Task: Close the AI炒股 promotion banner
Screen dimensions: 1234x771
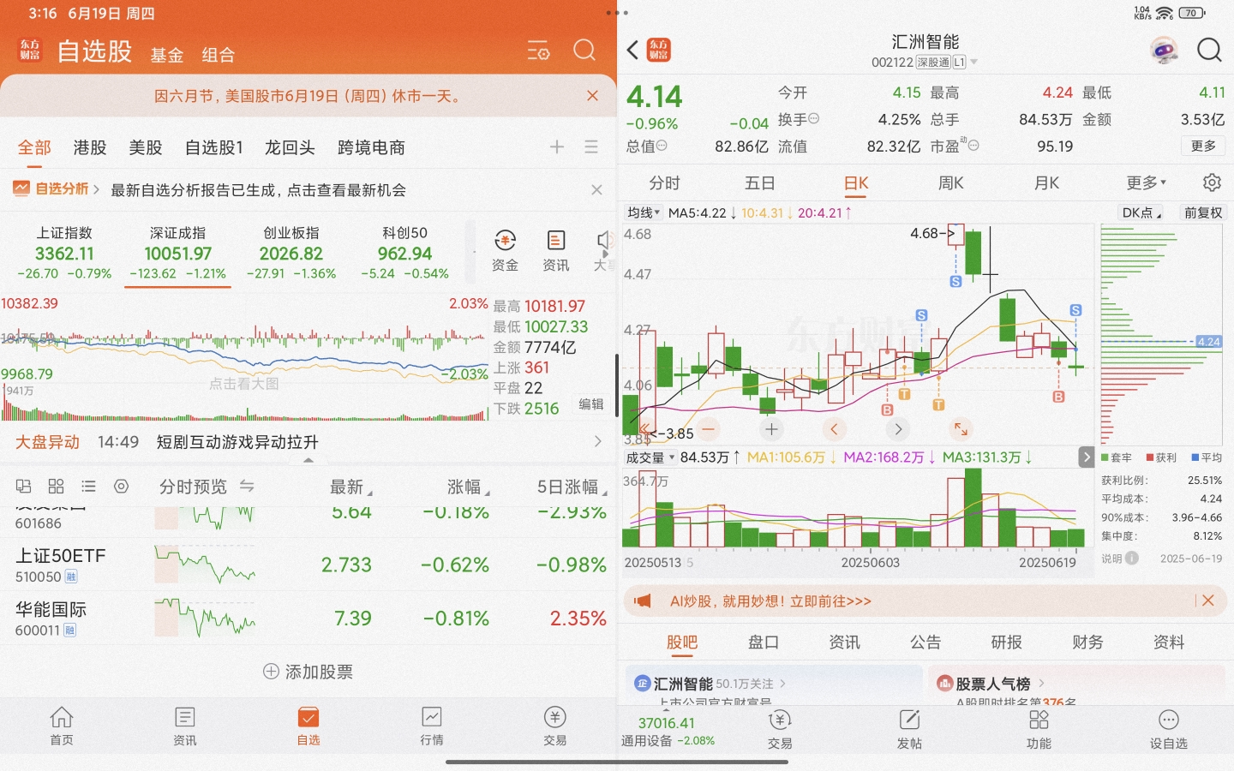Action: pos(1208,601)
